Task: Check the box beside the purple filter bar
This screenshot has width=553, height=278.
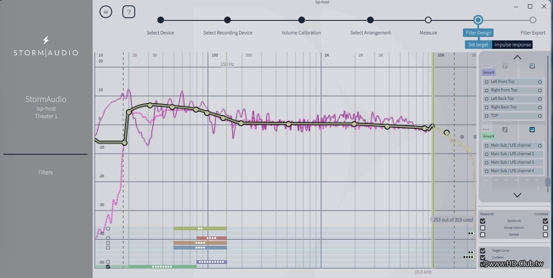Action: click(x=108, y=262)
